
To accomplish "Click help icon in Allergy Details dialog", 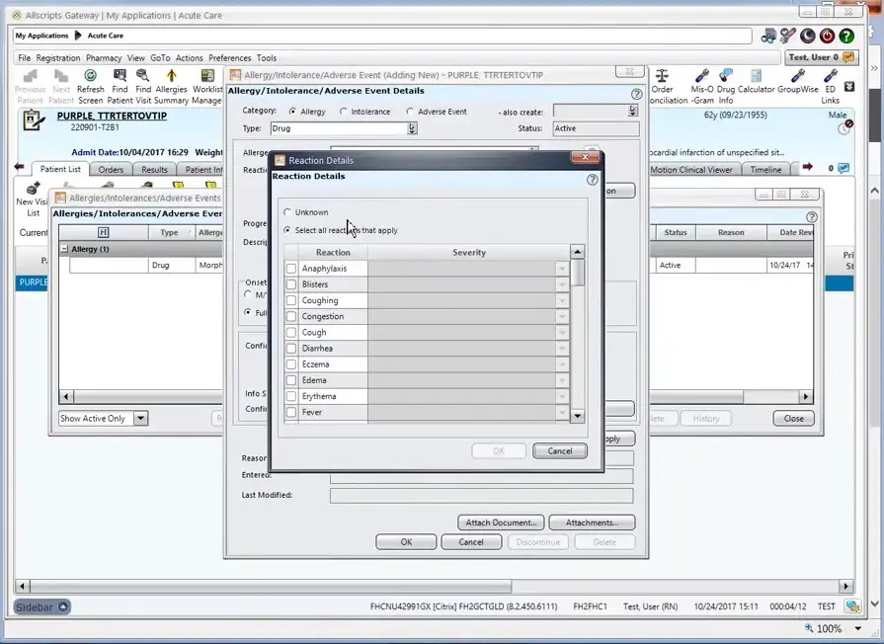I will pos(636,94).
